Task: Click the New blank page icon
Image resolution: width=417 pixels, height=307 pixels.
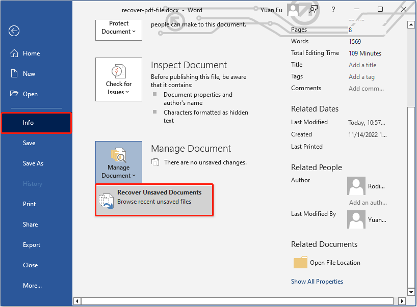Action: coord(14,73)
